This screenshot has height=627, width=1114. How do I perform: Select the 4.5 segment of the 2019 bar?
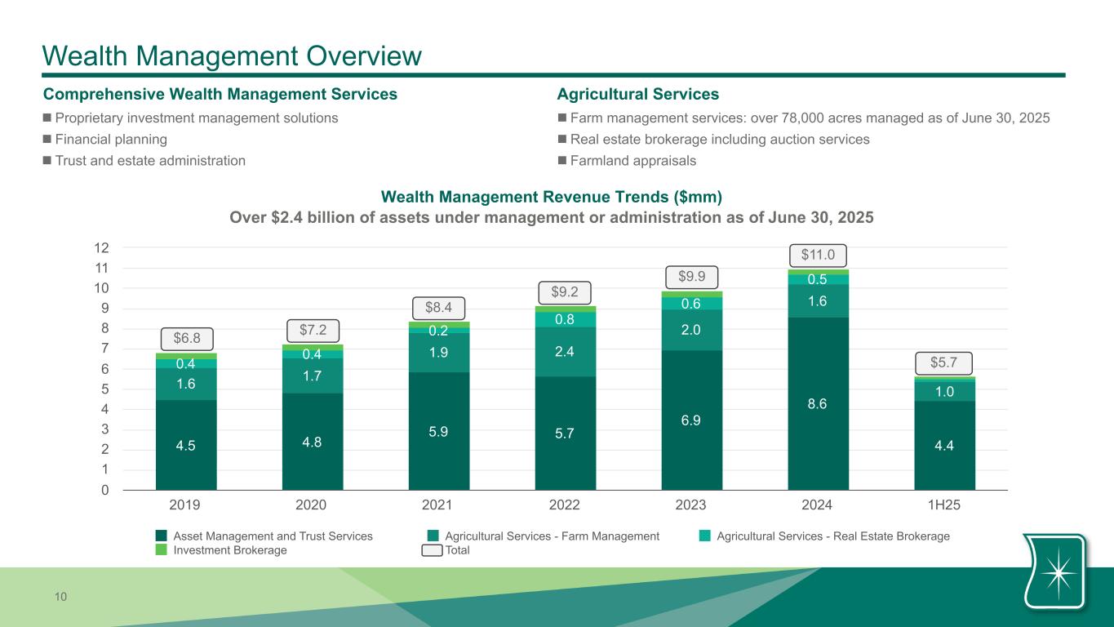[x=186, y=445]
